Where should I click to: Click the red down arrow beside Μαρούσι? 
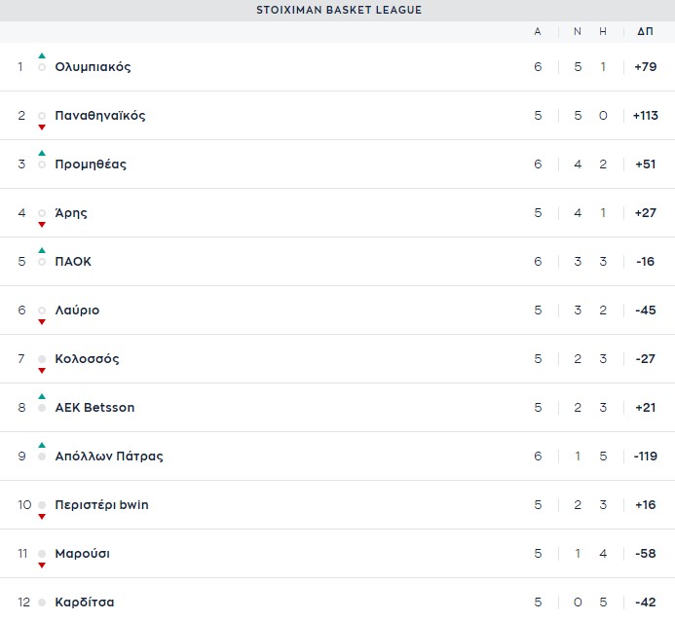pos(42,566)
